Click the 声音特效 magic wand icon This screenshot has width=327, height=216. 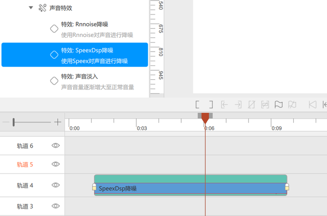click(43, 8)
